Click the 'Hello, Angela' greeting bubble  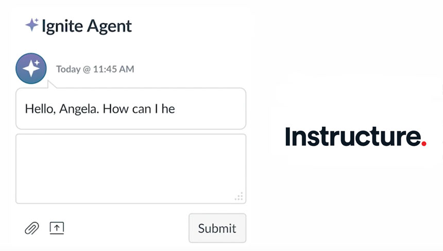(x=131, y=109)
